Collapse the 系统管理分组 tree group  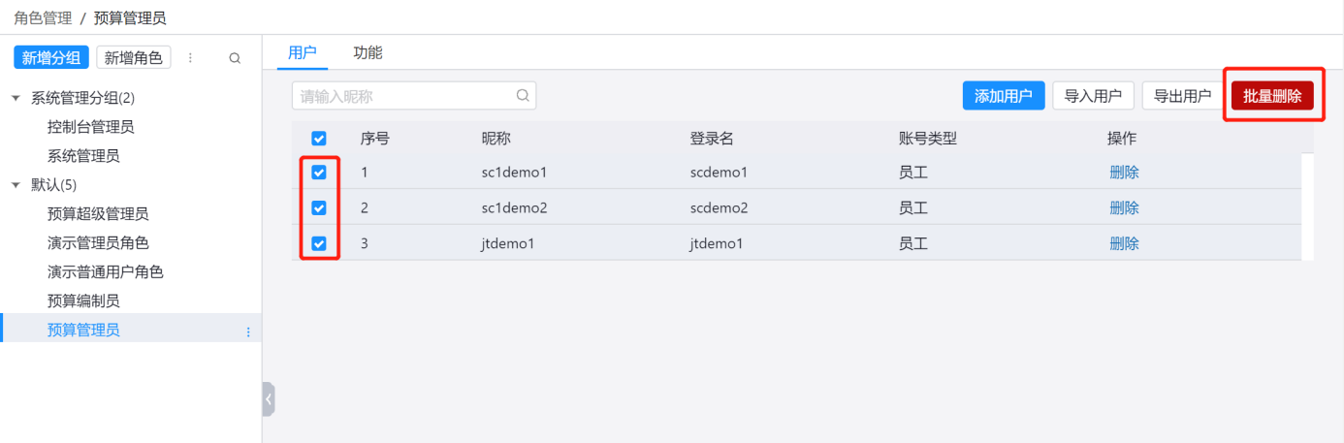click(16, 98)
